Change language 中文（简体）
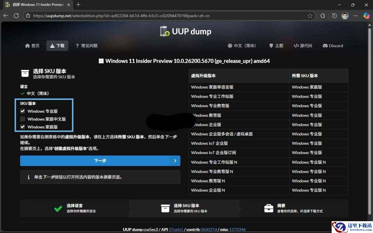Viewport: 373px width, 233px height. pyautogui.click(x=242, y=46)
